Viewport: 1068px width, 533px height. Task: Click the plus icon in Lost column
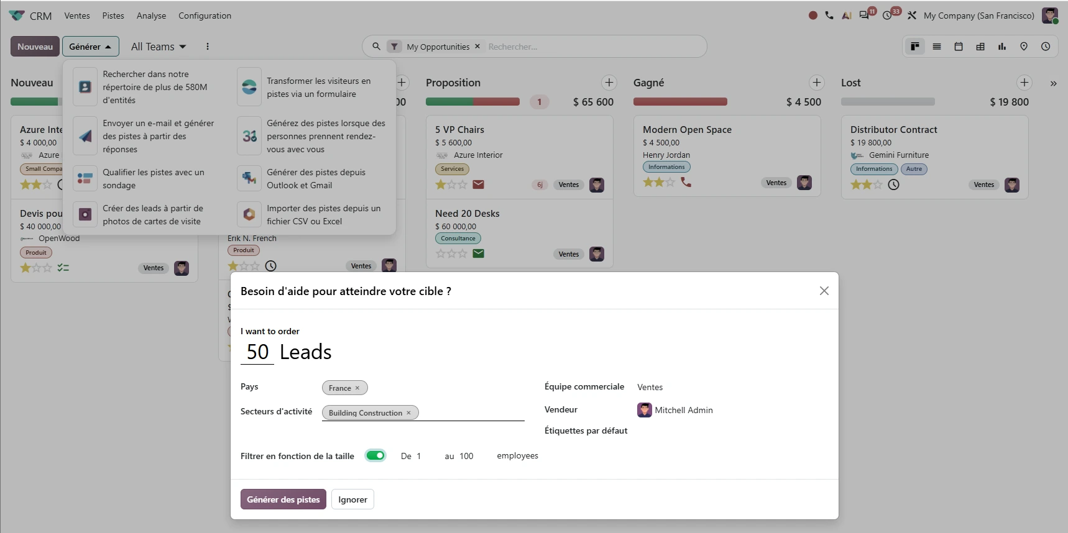coord(1024,83)
